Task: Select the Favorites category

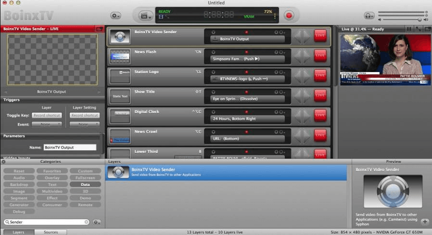Action: coord(52,171)
